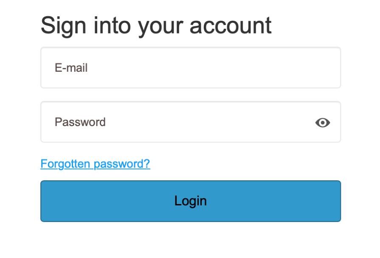Toggle password visibility eye icon
The width and height of the screenshot is (380, 258).
323,123
